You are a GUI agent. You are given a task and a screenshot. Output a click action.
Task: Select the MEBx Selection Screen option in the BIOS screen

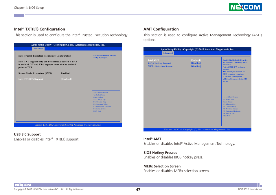pos(160,66)
